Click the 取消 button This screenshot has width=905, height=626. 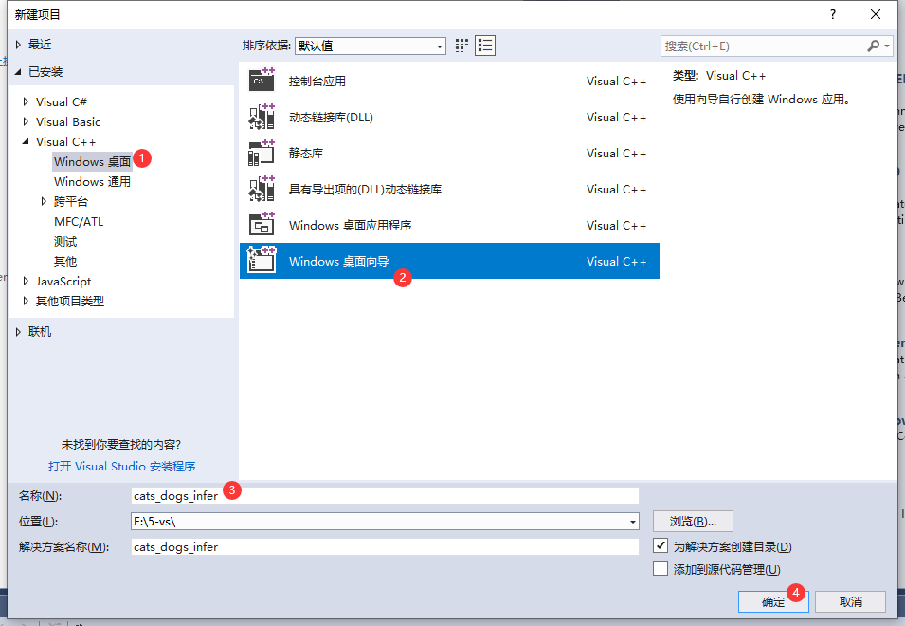point(850,601)
